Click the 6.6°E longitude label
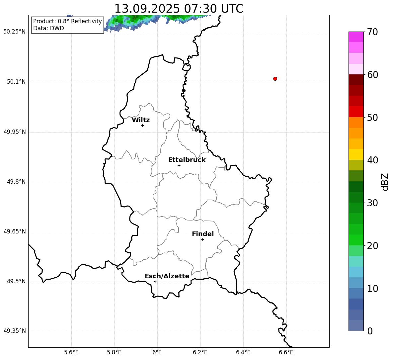The image size is (393, 359). tap(286, 352)
